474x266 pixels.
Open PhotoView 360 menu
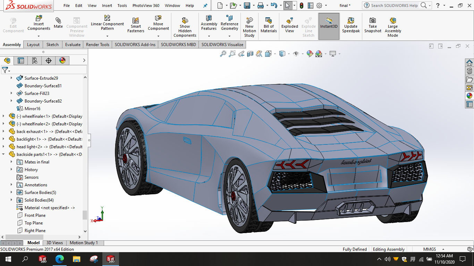click(x=146, y=6)
